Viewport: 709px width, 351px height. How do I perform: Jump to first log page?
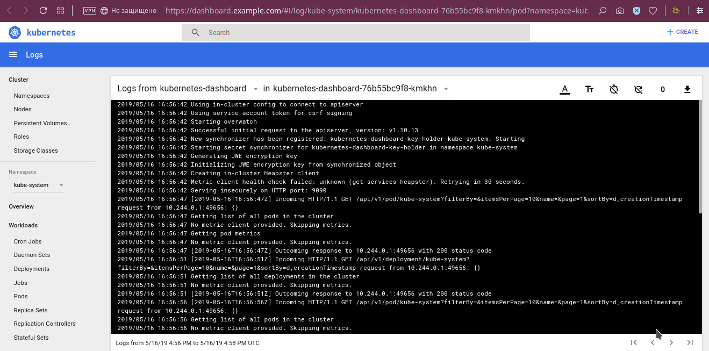tap(634, 342)
